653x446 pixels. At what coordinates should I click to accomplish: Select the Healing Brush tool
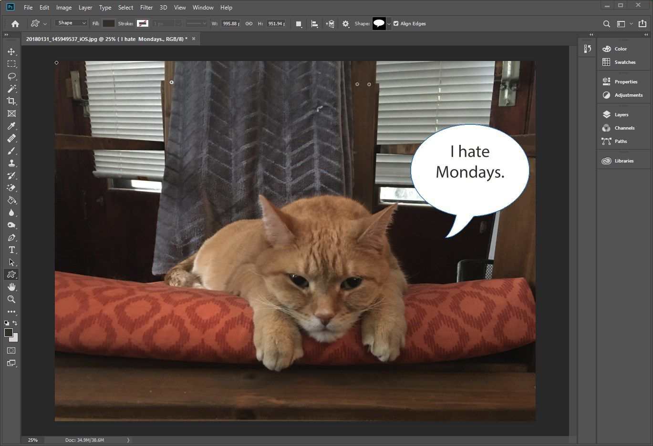tap(11, 138)
